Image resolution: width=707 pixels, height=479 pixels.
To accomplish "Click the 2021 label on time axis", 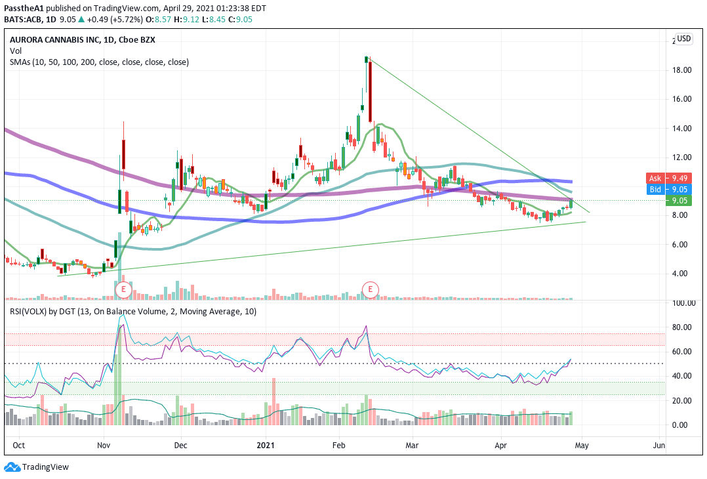I will coord(266,446).
